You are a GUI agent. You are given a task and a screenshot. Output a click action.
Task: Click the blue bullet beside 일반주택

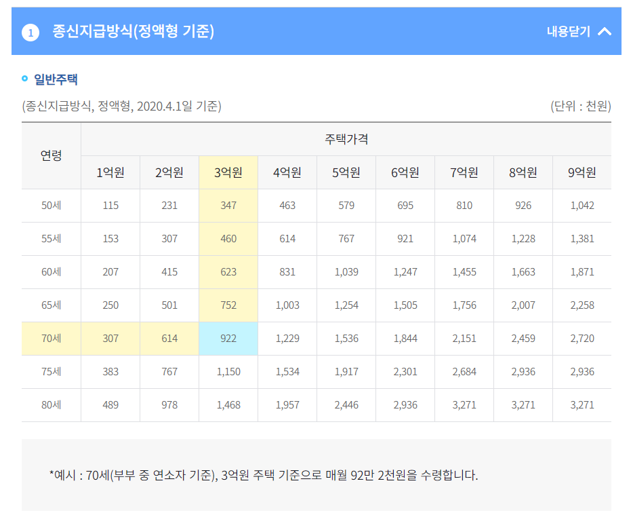tap(24, 79)
